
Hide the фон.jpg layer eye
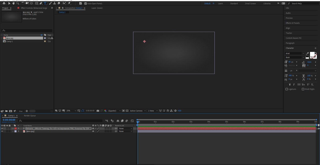tap(2, 131)
